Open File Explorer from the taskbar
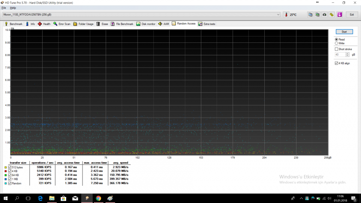This screenshot has height=203, width=361. click(x=52, y=198)
